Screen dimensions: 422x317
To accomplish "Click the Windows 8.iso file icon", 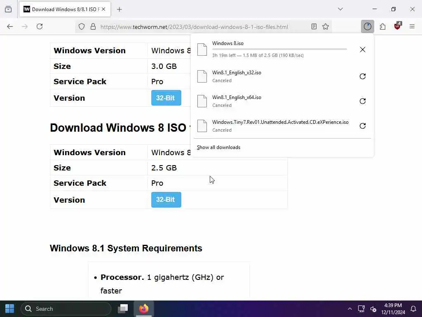I will pyautogui.click(x=202, y=50).
